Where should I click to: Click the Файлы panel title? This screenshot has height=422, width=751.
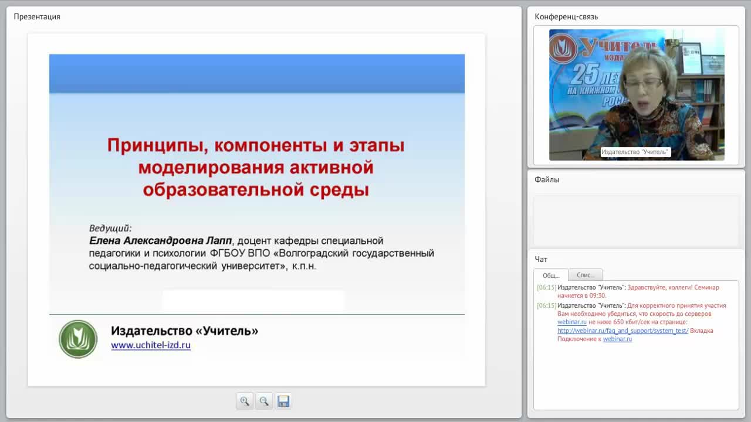(x=547, y=179)
